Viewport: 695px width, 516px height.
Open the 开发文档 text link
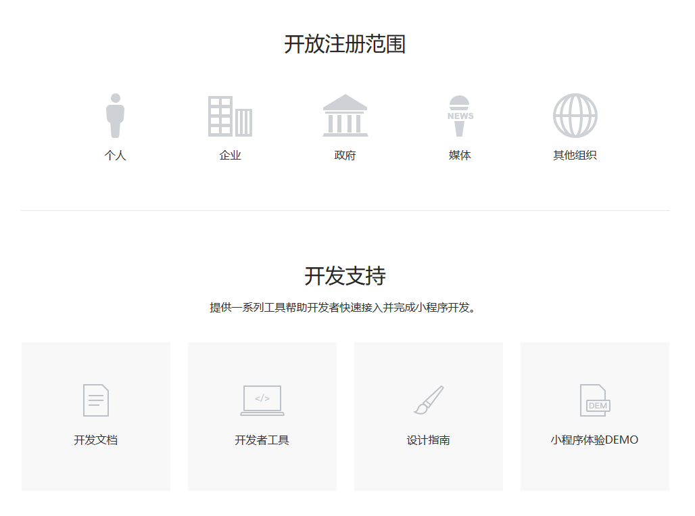(x=95, y=440)
